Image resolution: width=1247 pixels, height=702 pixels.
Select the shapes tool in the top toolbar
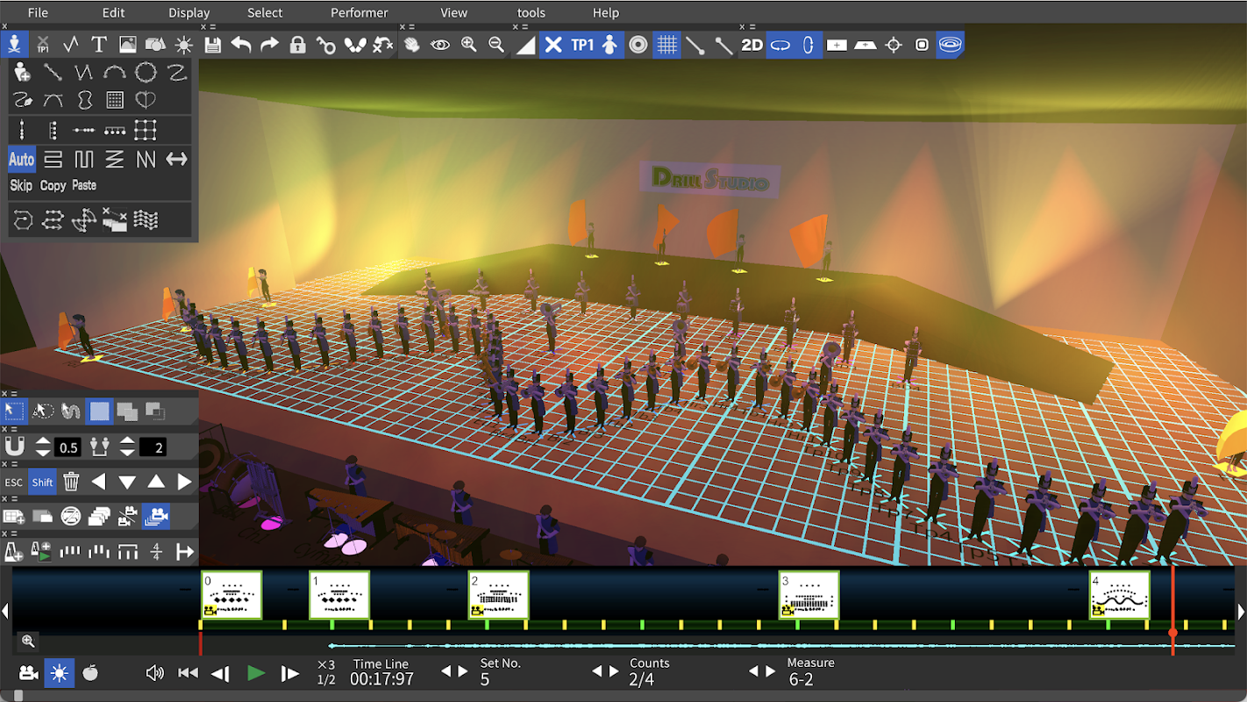point(155,45)
